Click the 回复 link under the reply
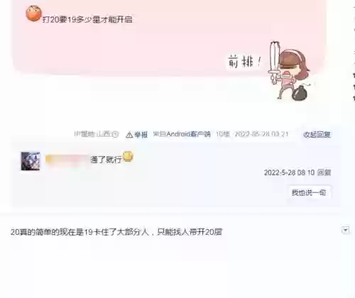The image size is (355, 298). coord(324,172)
